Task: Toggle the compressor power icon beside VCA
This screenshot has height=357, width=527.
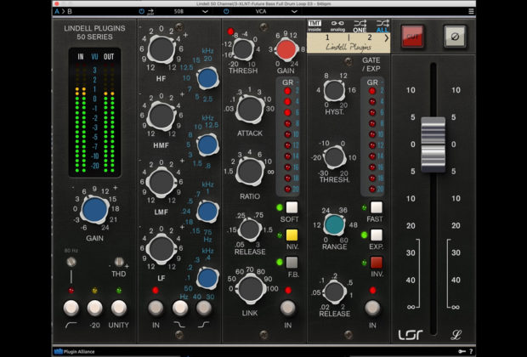Action: pyautogui.click(x=226, y=11)
